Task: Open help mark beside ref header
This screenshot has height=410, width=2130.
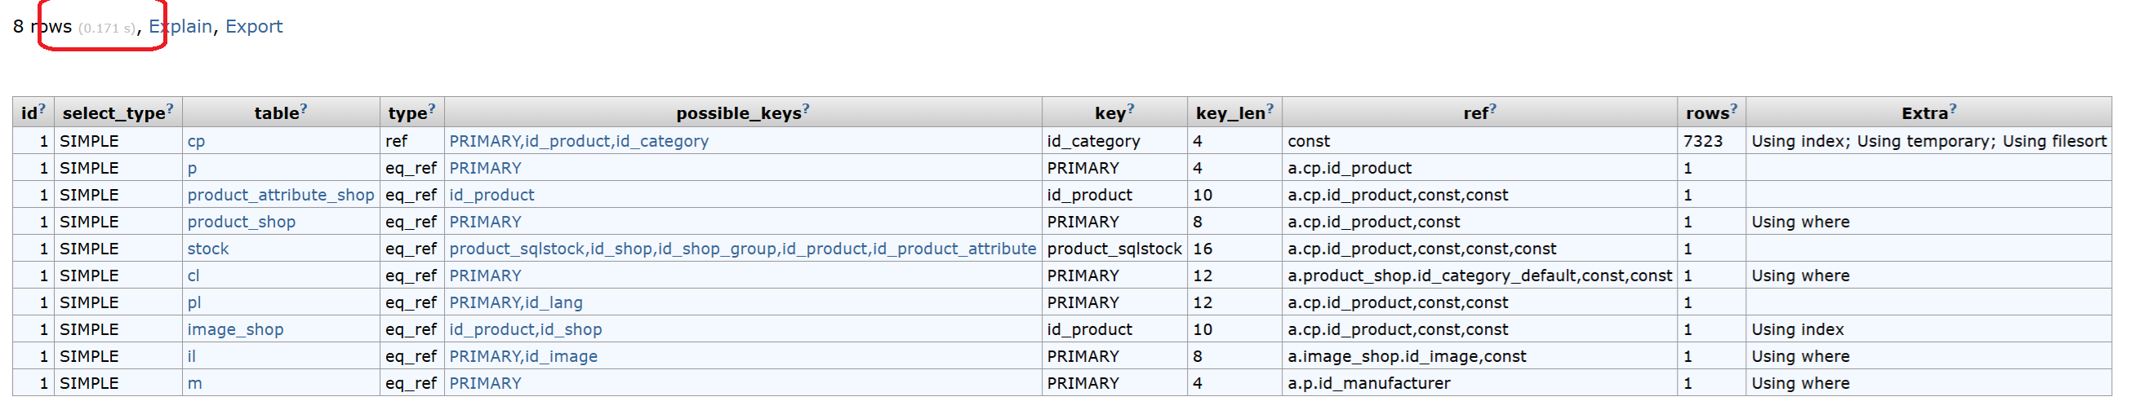Action: click(1492, 109)
